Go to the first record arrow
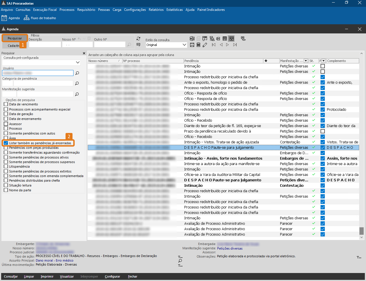This screenshot has width=366, height=281. point(214,45)
